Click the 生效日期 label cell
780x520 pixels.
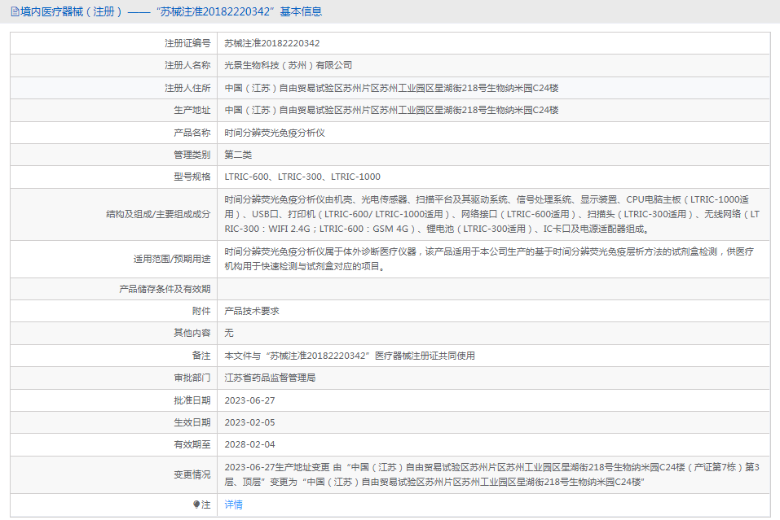tap(114, 422)
